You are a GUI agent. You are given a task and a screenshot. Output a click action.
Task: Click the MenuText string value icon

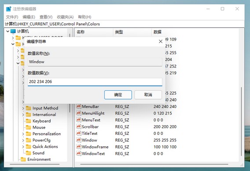coord(79,120)
